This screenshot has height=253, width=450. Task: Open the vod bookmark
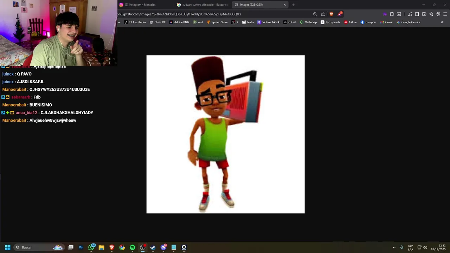198,22
